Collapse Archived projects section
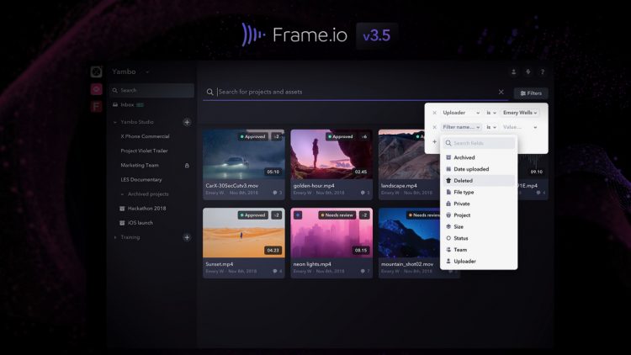 click(x=122, y=194)
